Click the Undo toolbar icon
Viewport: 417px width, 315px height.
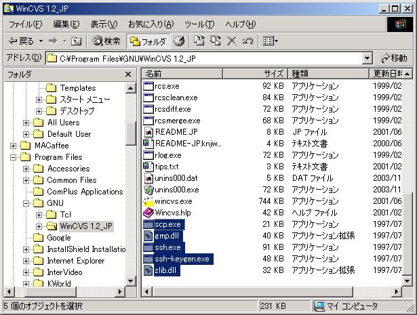pyautogui.click(x=247, y=41)
